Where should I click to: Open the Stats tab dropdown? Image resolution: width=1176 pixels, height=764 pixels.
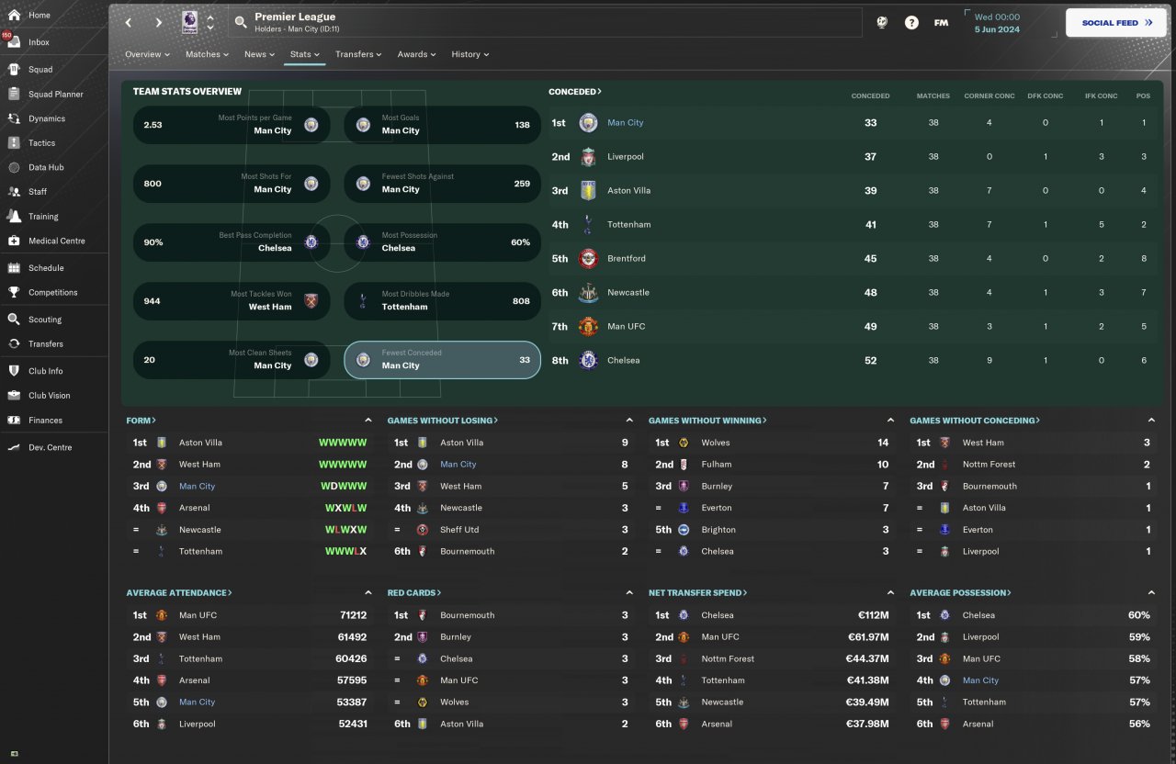click(x=305, y=54)
